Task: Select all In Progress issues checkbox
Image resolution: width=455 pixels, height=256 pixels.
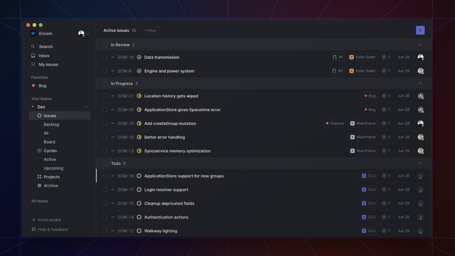Action: 105,84
